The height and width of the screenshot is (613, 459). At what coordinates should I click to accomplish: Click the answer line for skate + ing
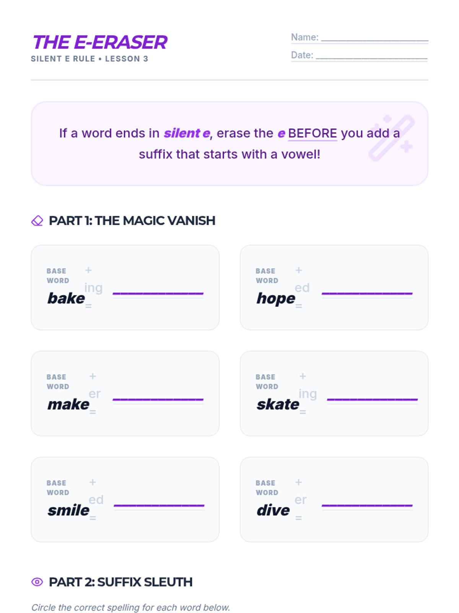pos(372,400)
